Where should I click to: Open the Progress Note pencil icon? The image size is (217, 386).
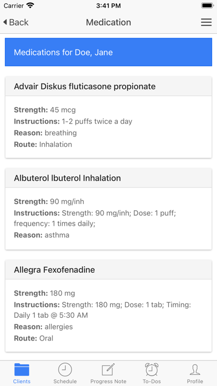pyautogui.click(x=108, y=369)
